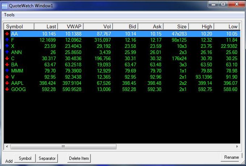This screenshot has width=246, height=166.
Task: Click the blue up arrow beside X
Action: 7,46
